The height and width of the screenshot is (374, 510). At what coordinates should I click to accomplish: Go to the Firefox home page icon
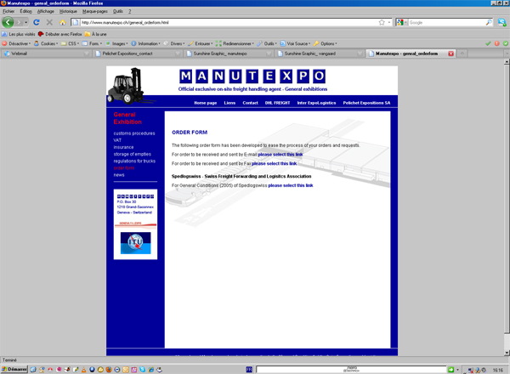coord(62,22)
